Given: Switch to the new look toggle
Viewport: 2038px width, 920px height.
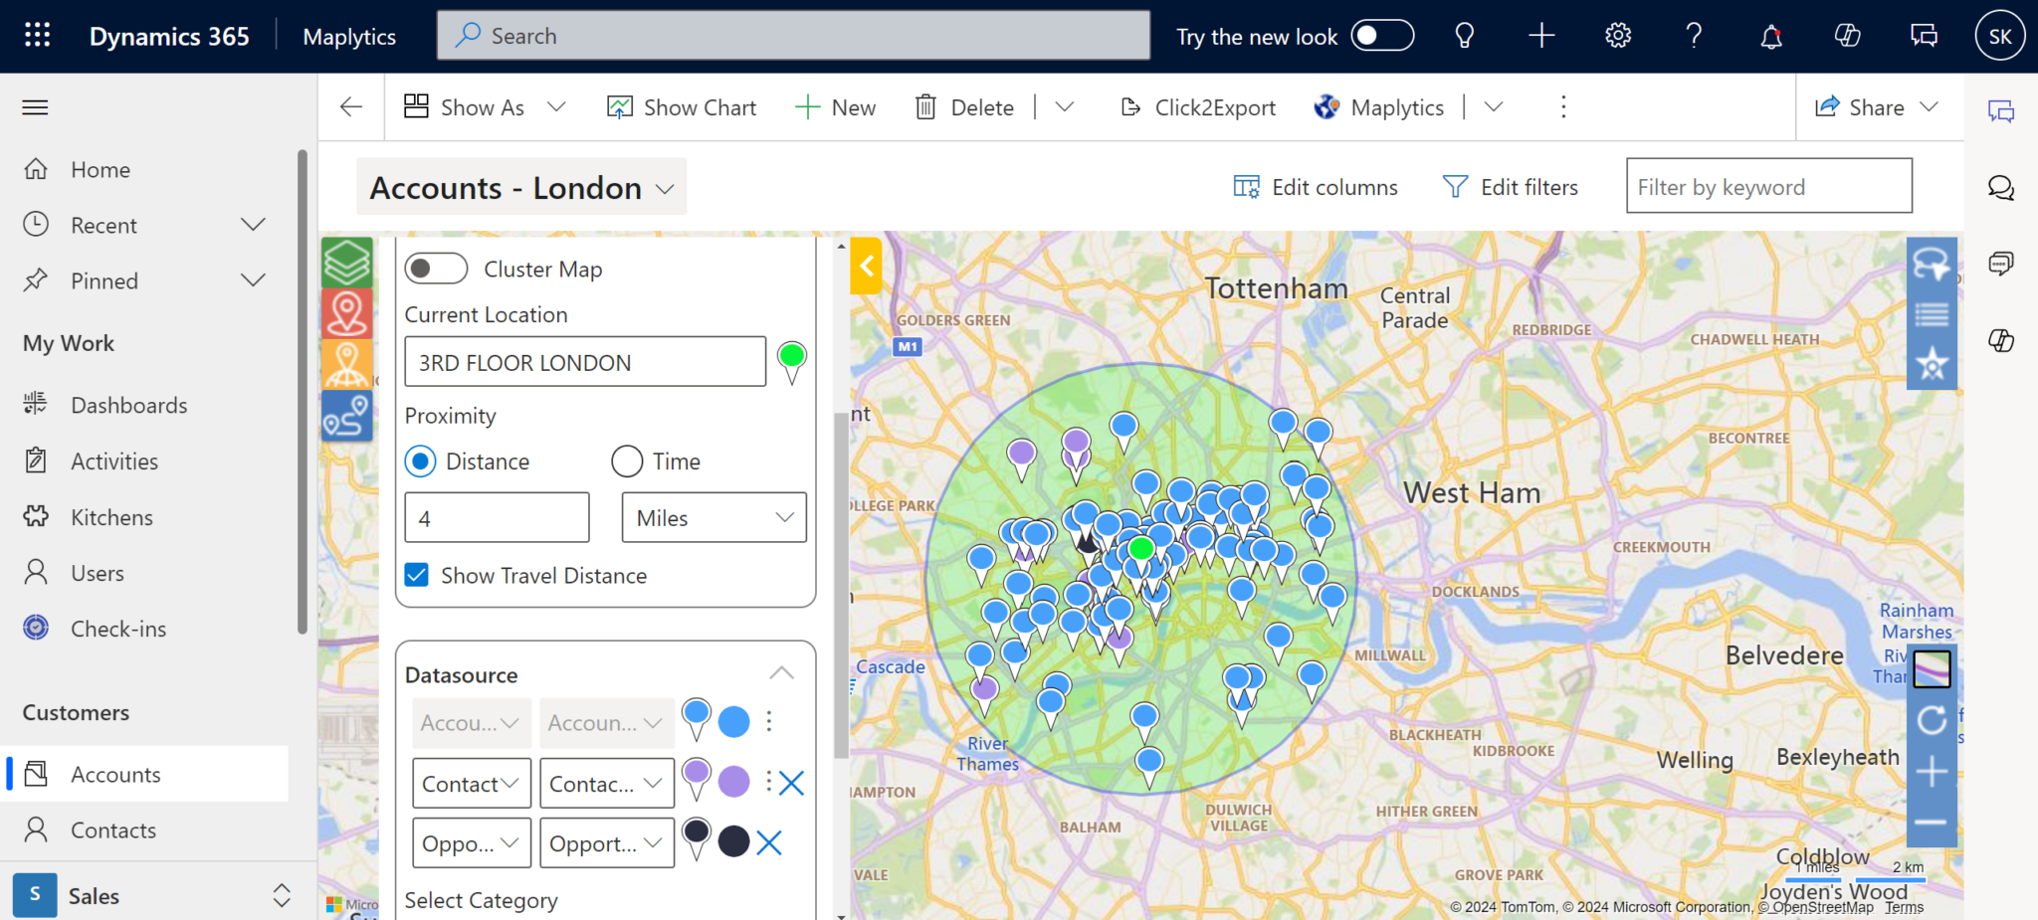Looking at the screenshot, I should tap(1382, 35).
